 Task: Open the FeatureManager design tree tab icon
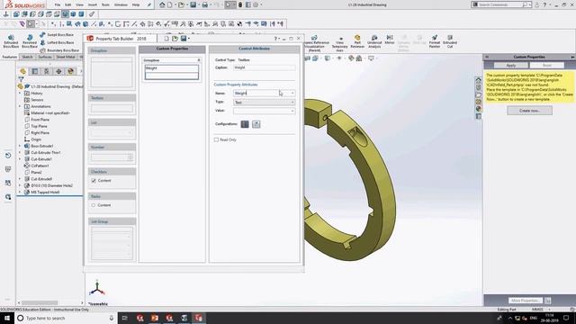[23, 71]
